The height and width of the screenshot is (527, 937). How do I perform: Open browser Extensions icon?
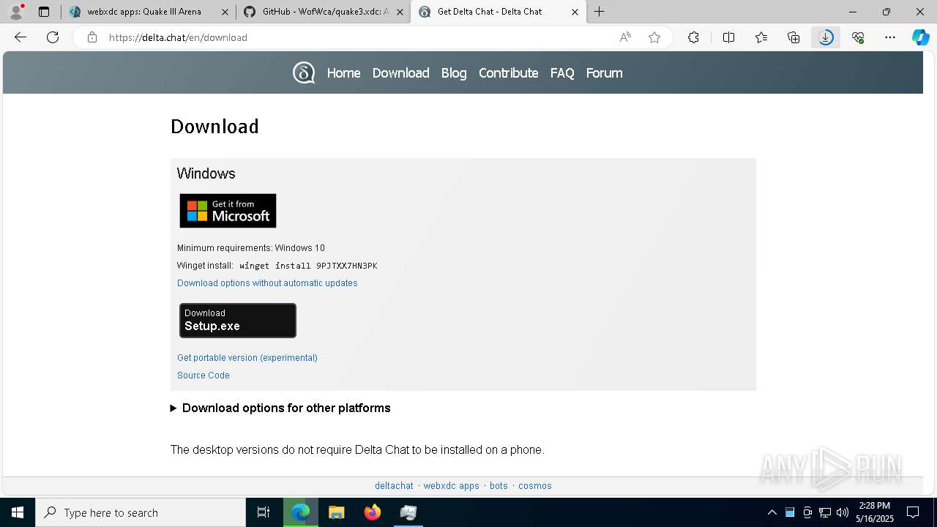click(693, 37)
